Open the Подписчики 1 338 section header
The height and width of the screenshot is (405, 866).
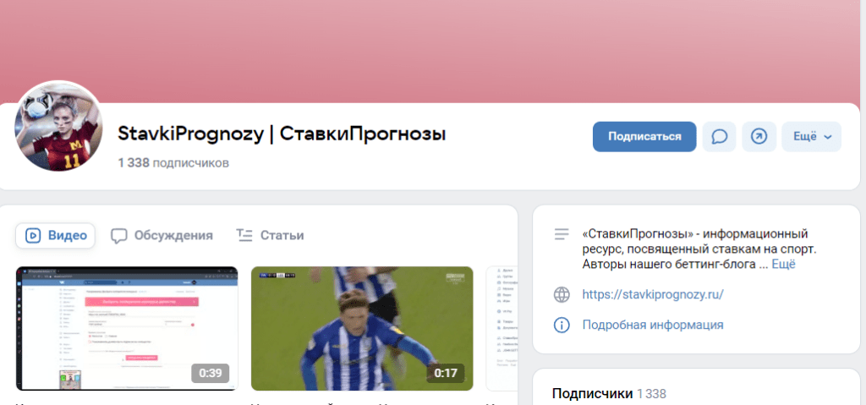(x=609, y=394)
